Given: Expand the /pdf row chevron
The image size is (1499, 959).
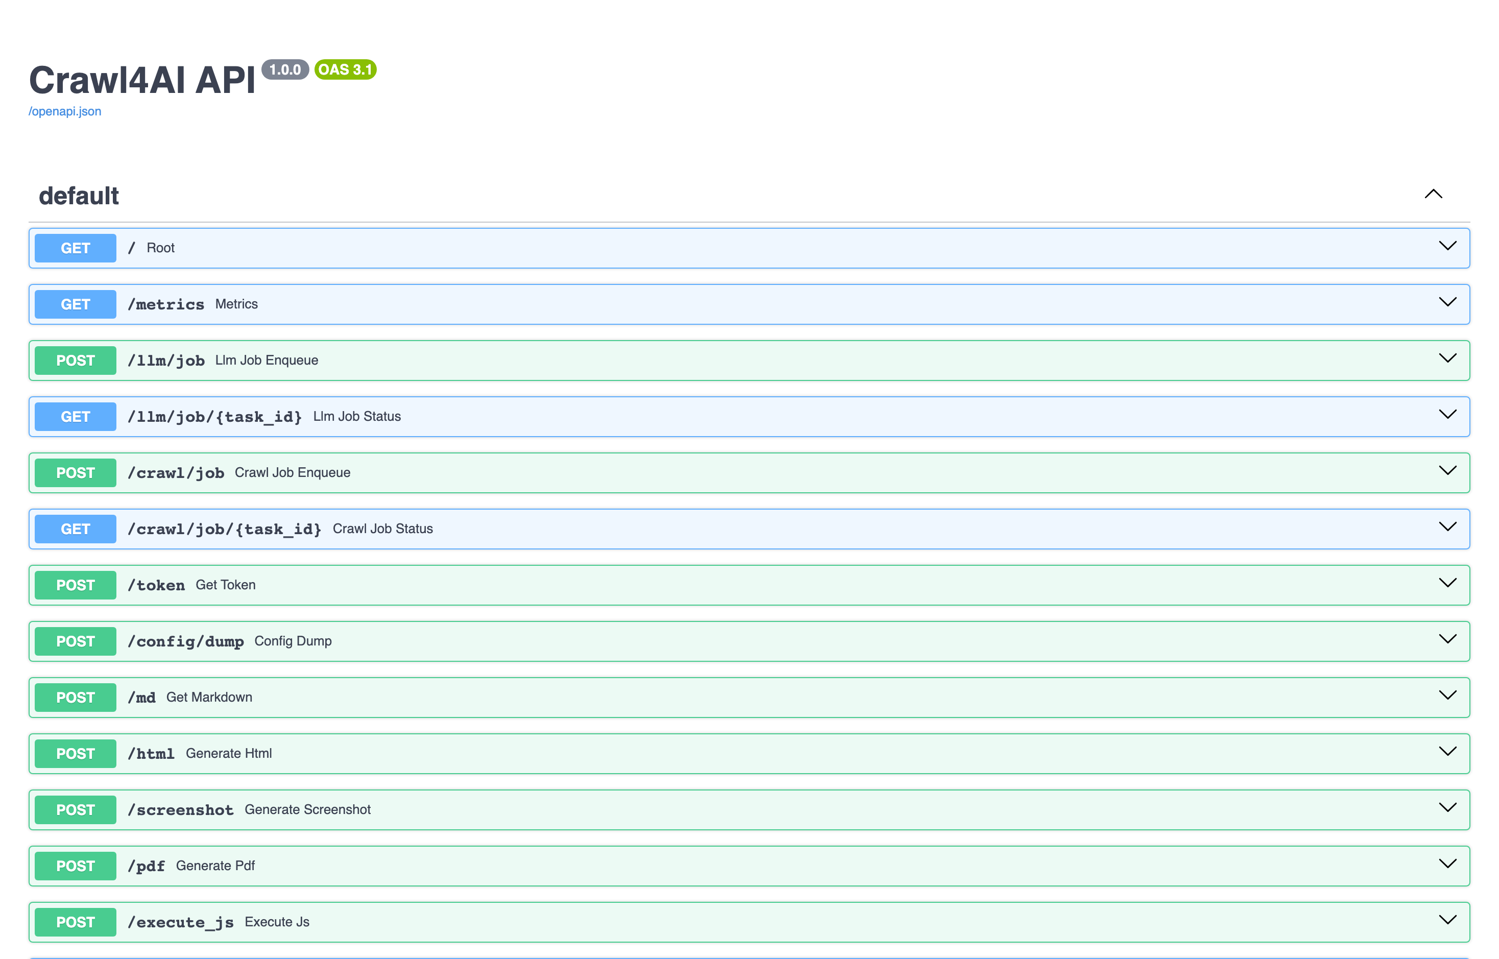Looking at the screenshot, I should 1447,864.
